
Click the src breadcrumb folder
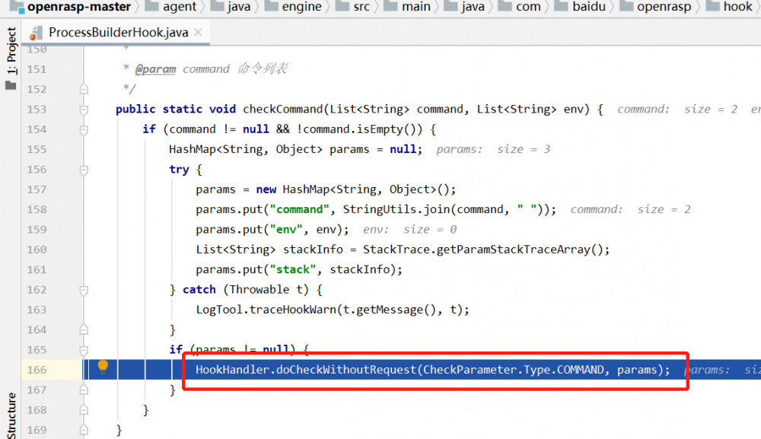[x=353, y=7]
